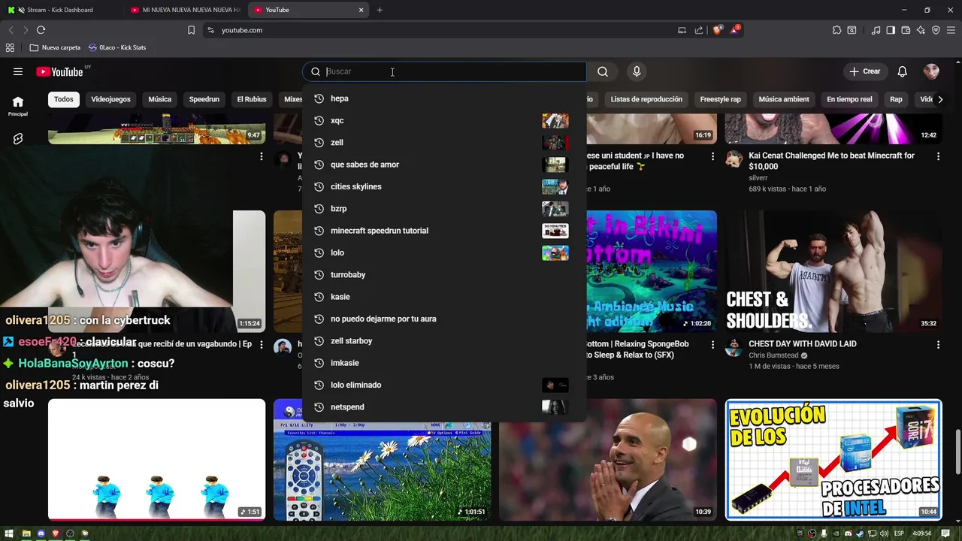The image size is (962, 541).
Task: Click the volume speaker tray icon
Action: 885,533
